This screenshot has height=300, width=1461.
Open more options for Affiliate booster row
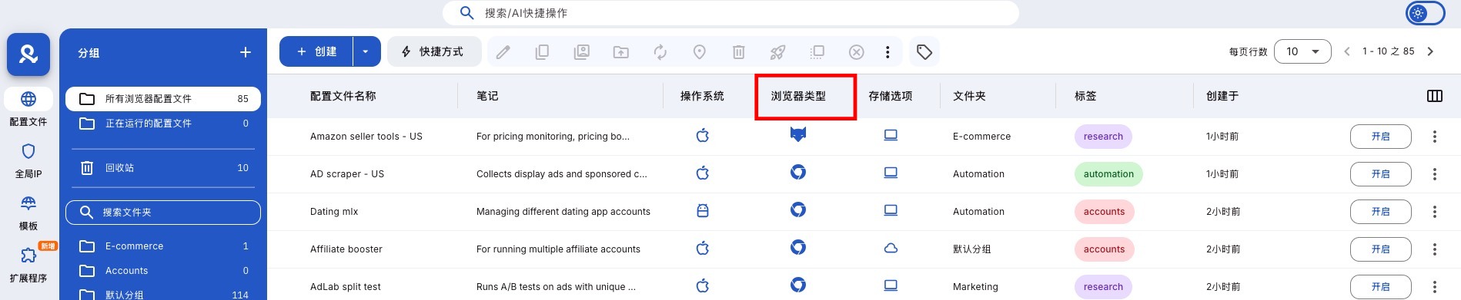coord(1435,249)
